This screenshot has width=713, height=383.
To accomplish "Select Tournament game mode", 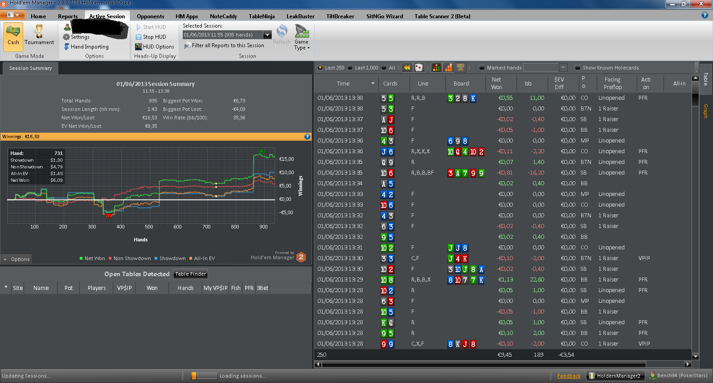I will 39,36.
